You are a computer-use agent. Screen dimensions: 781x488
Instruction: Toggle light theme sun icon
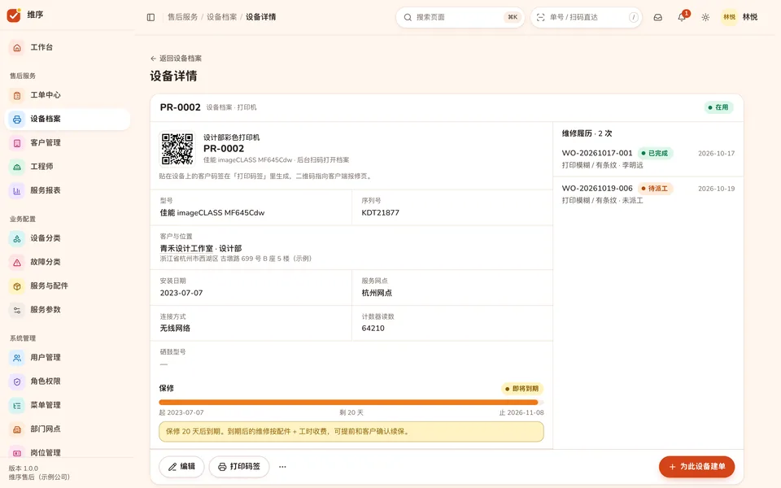pyautogui.click(x=706, y=17)
